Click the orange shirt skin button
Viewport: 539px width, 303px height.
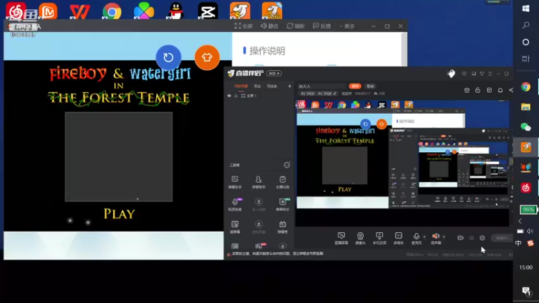tap(207, 57)
